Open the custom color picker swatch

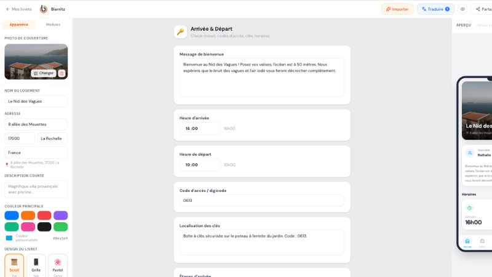pyautogui.click(x=9, y=238)
